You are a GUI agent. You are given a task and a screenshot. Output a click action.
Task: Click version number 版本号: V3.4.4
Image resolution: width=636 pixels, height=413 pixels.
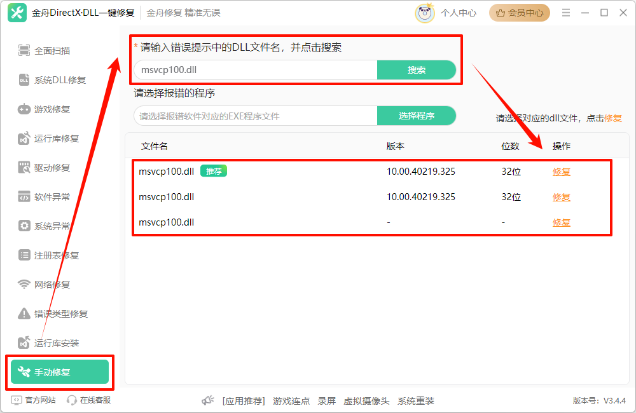pos(600,400)
